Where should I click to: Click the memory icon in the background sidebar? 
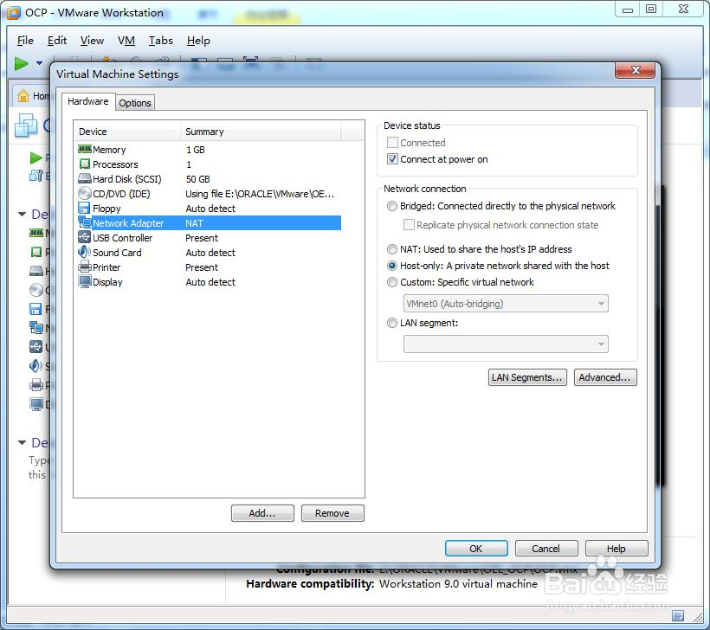click(x=36, y=233)
